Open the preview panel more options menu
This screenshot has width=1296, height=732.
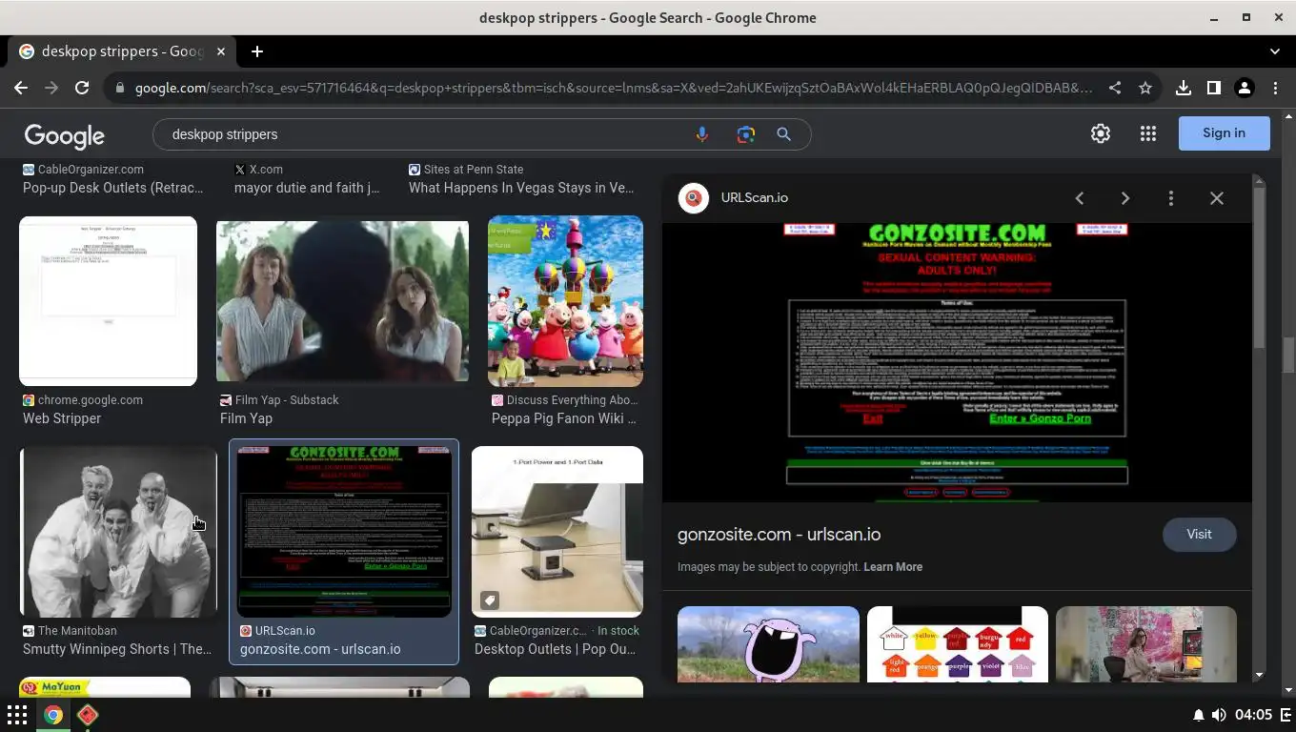tap(1171, 198)
